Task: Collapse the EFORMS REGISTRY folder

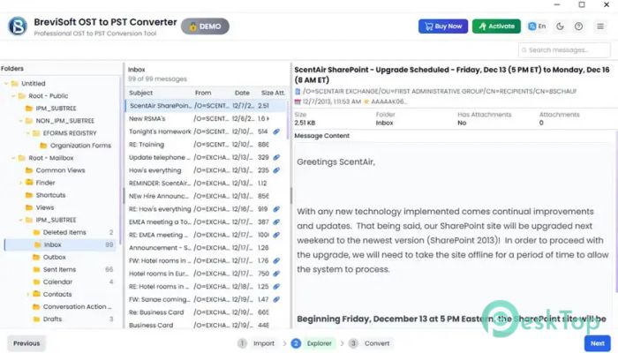Action: click(28, 133)
